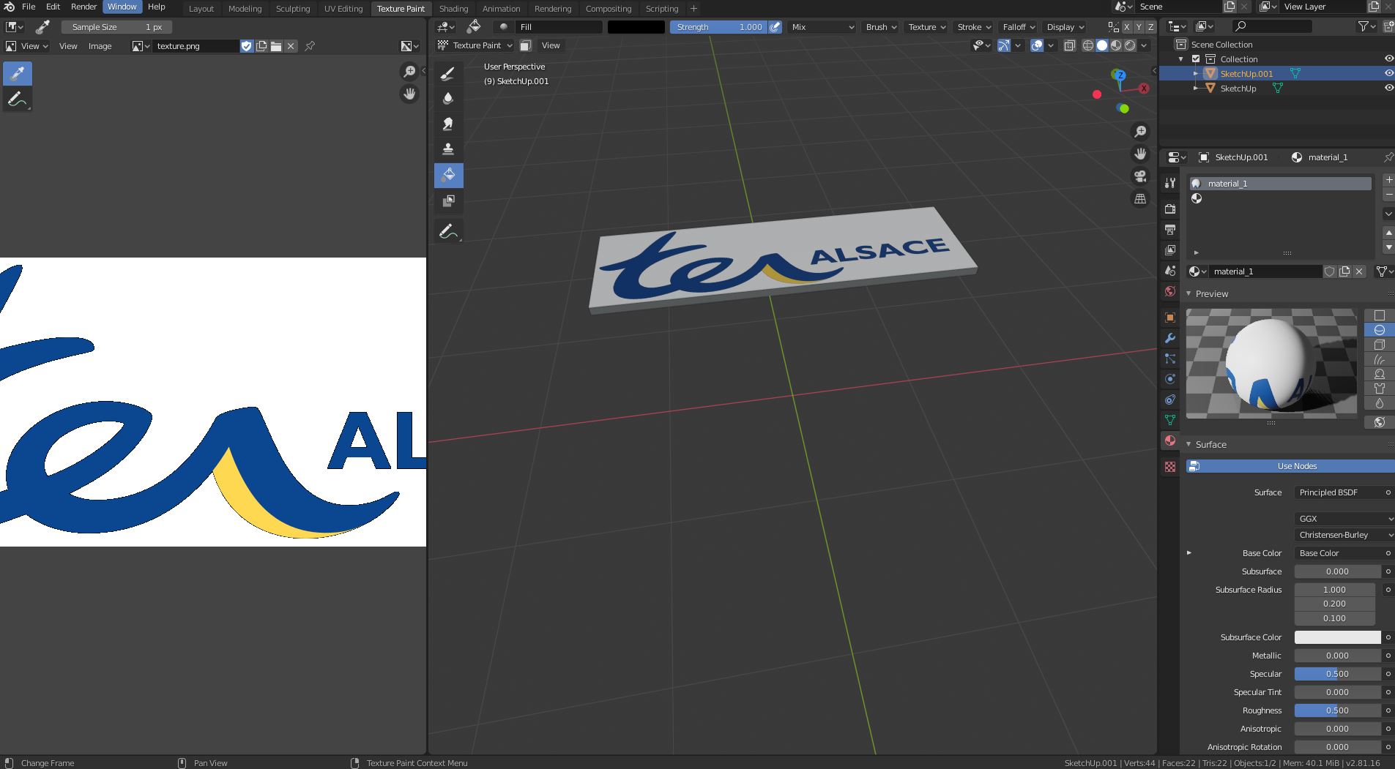The width and height of the screenshot is (1395, 769).
Task: Click the image editor zoom icon
Action: point(409,71)
